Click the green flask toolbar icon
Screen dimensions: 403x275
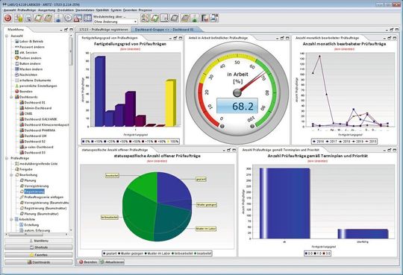click(195, 18)
